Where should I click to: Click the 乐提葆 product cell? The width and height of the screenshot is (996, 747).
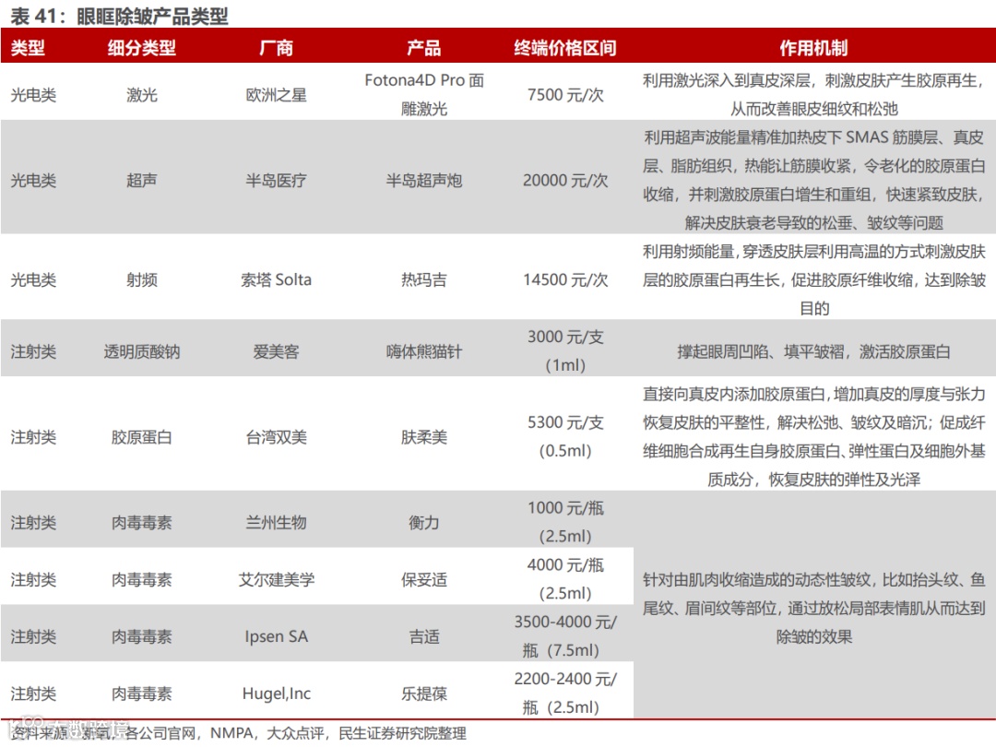423,694
